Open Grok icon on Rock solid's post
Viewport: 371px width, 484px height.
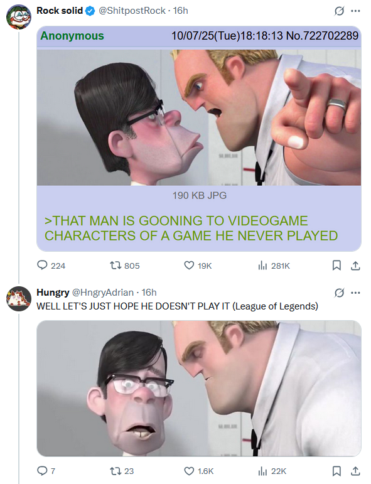[339, 11]
